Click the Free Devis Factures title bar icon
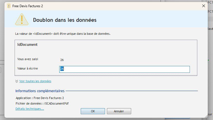The image size is (213, 120). pos(9,6)
